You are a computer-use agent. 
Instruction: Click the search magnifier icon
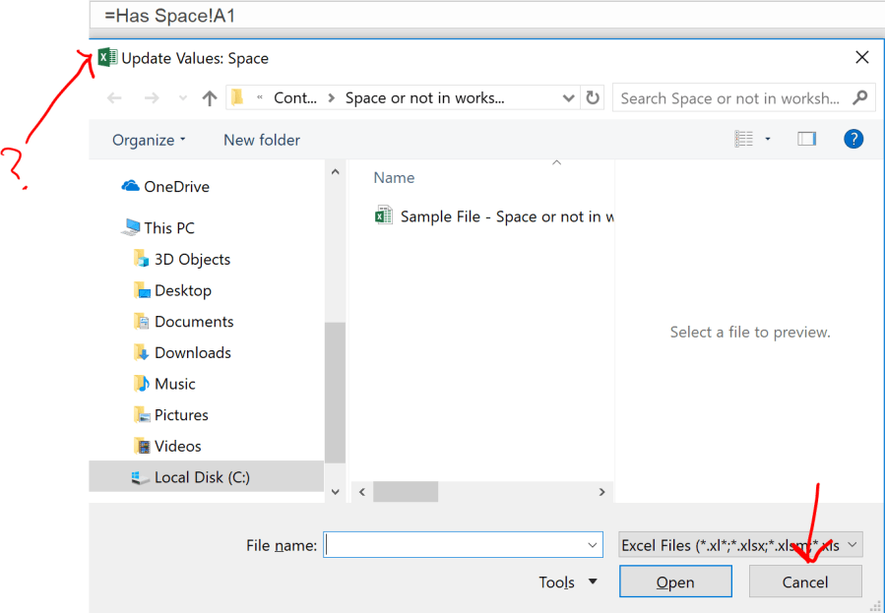click(859, 98)
